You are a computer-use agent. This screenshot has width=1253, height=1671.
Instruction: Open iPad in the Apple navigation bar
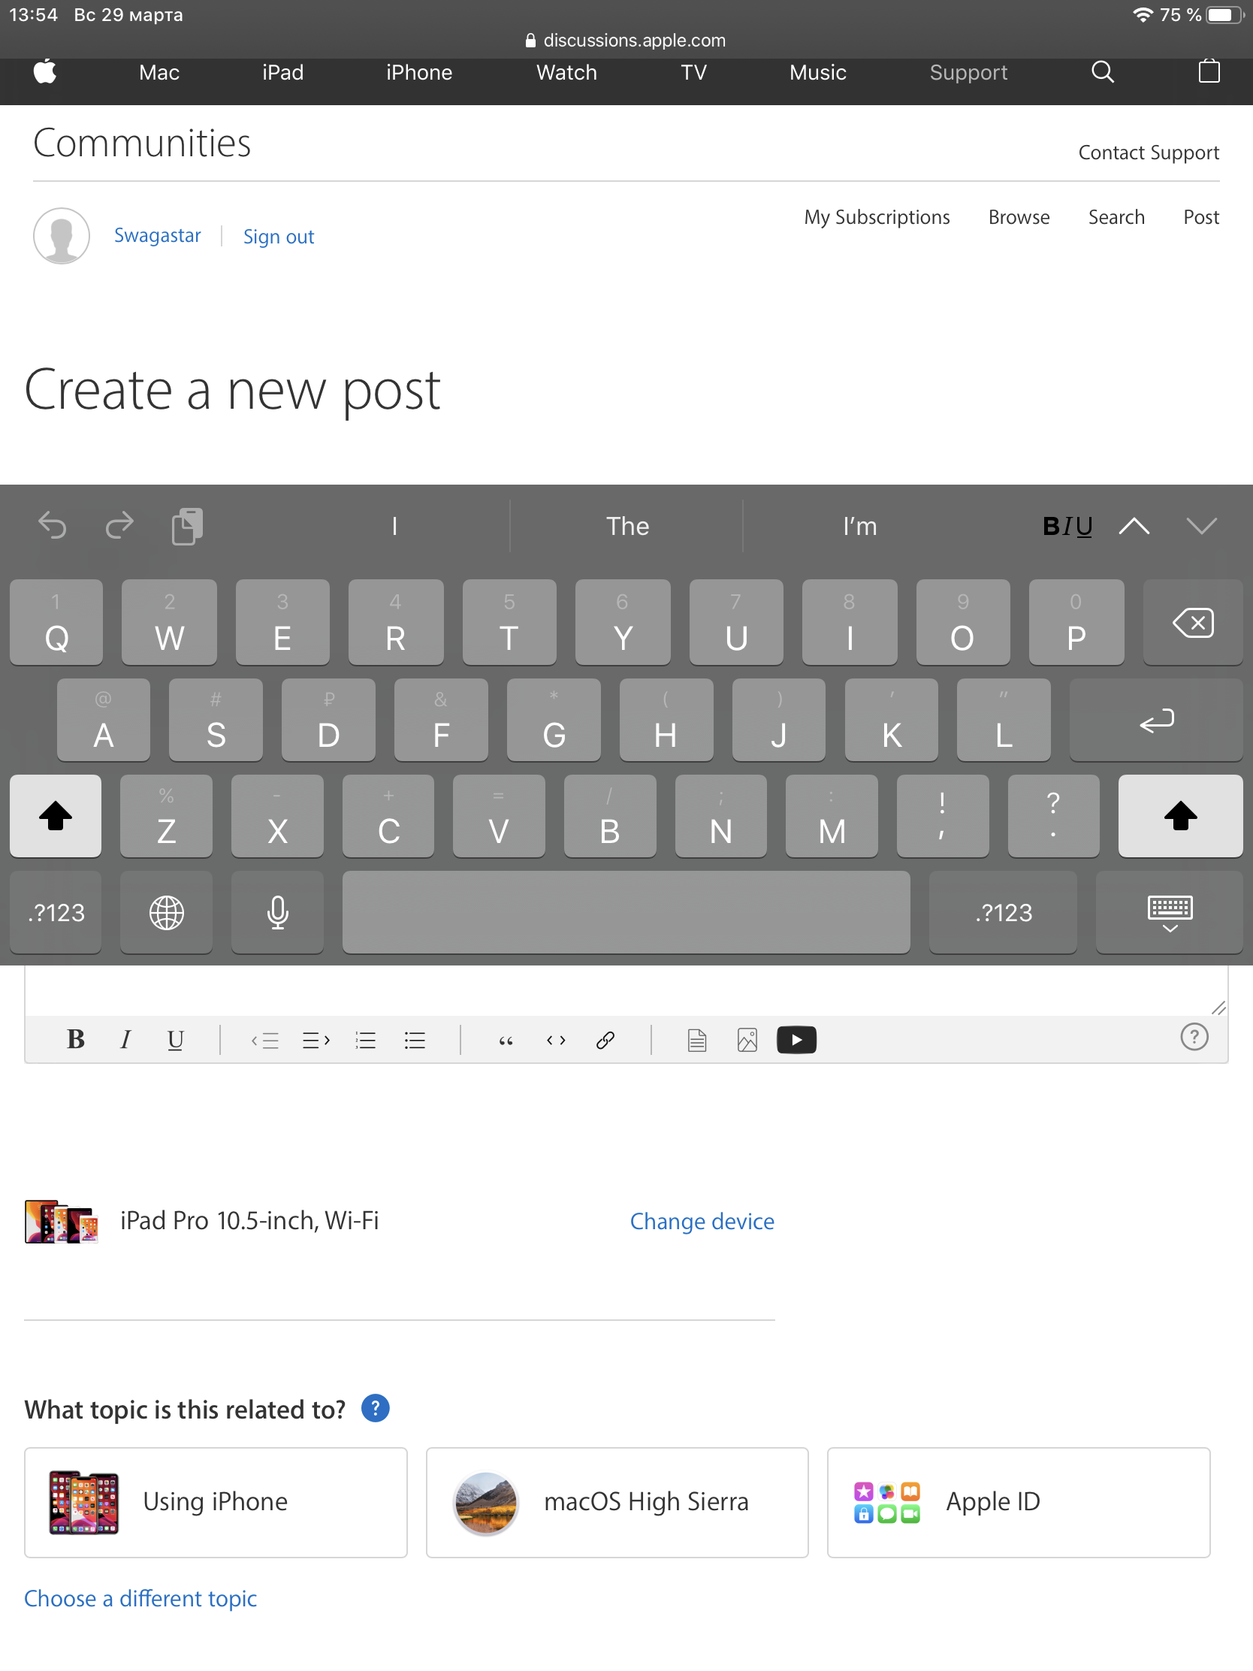[282, 73]
